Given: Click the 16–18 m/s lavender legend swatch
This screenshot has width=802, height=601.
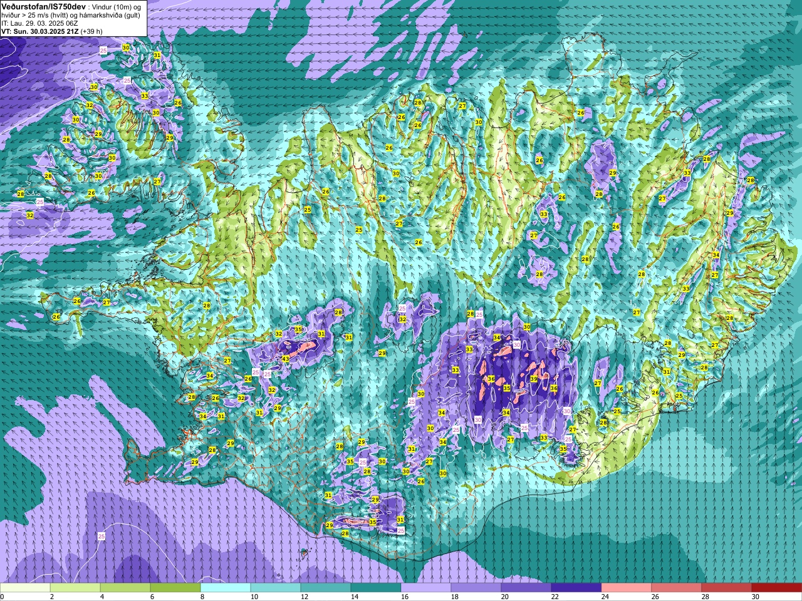Looking at the screenshot, I should point(426,588).
